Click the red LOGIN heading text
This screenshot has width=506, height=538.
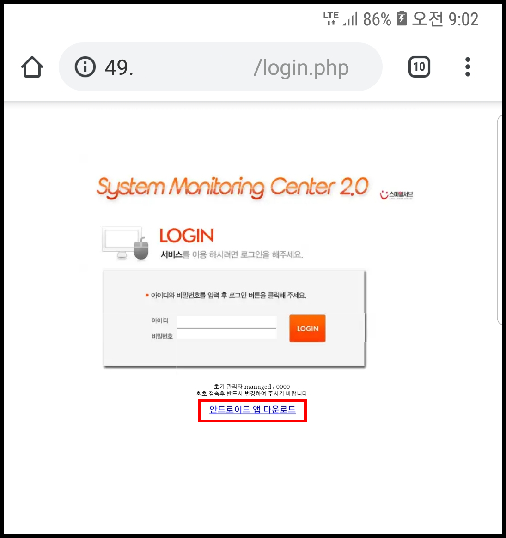tap(187, 236)
